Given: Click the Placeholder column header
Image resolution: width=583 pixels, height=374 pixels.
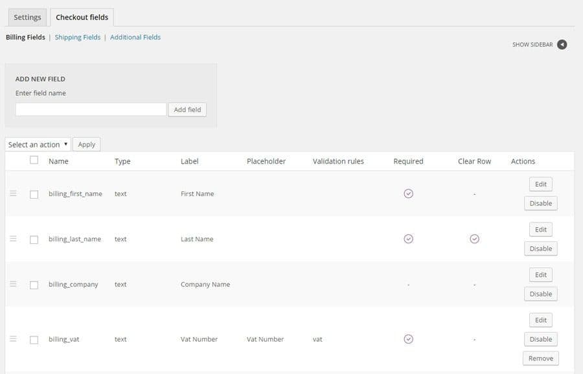Looking at the screenshot, I should [266, 161].
